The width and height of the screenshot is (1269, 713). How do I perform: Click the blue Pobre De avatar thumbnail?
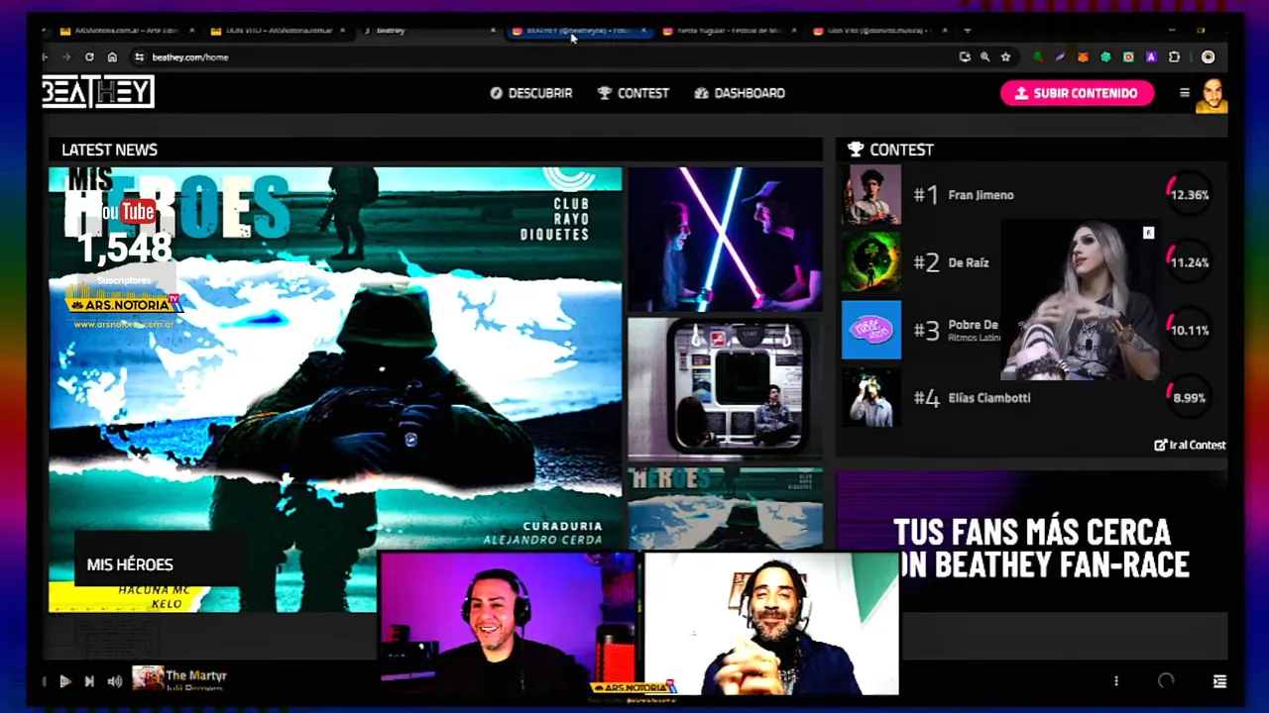(x=871, y=330)
